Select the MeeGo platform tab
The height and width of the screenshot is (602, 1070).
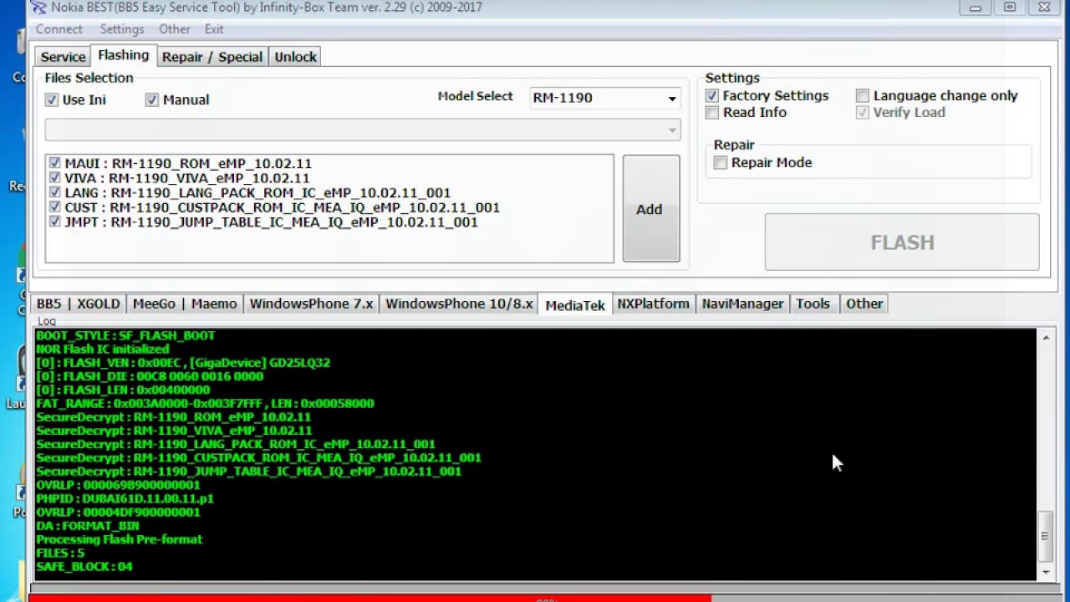(154, 304)
